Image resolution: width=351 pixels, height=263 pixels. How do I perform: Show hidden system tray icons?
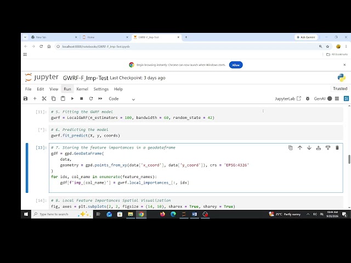pos(308,214)
